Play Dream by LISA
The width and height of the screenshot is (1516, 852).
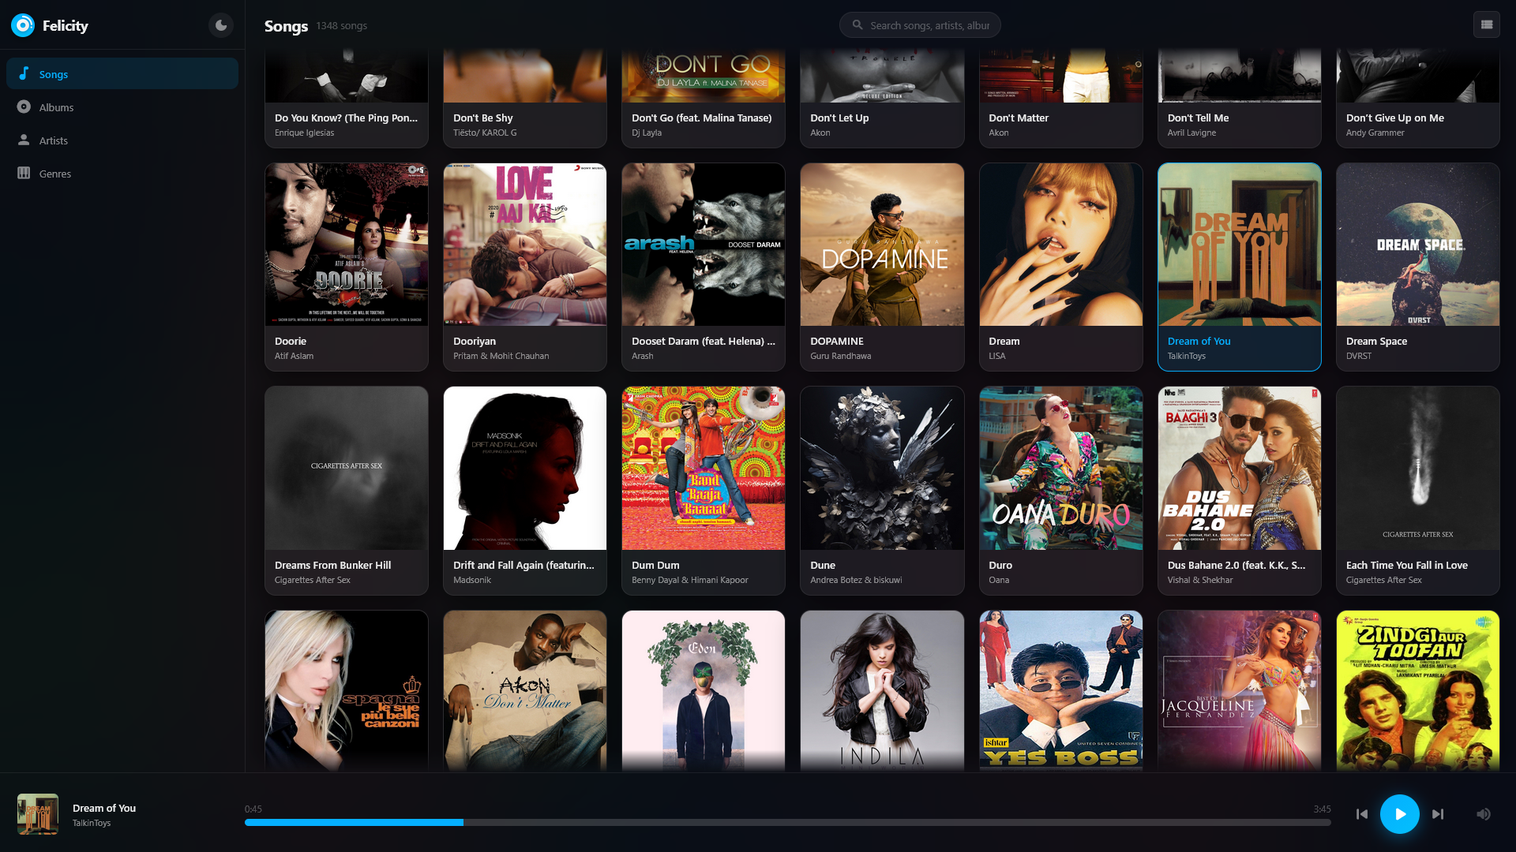click(x=1061, y=267)
